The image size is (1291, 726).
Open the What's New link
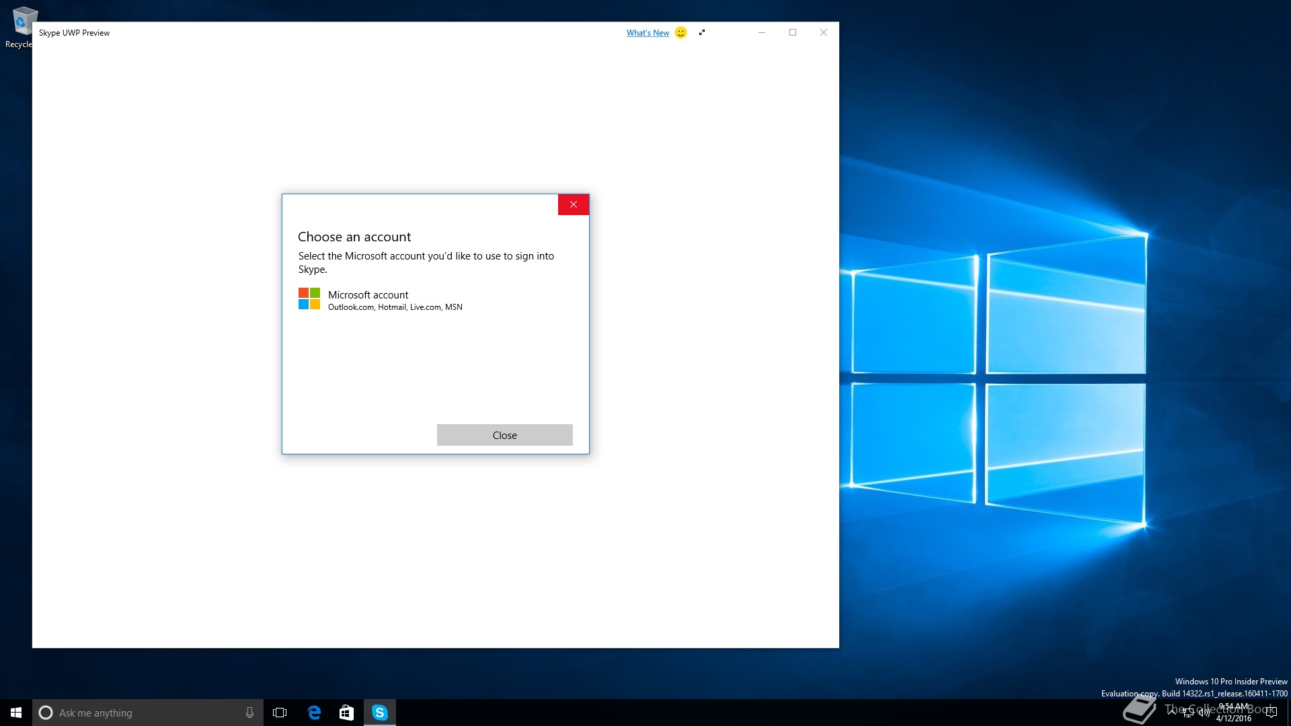coord(648,33)
